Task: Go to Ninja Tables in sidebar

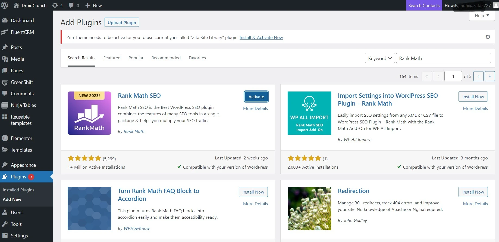Action: tap(23, 105)
